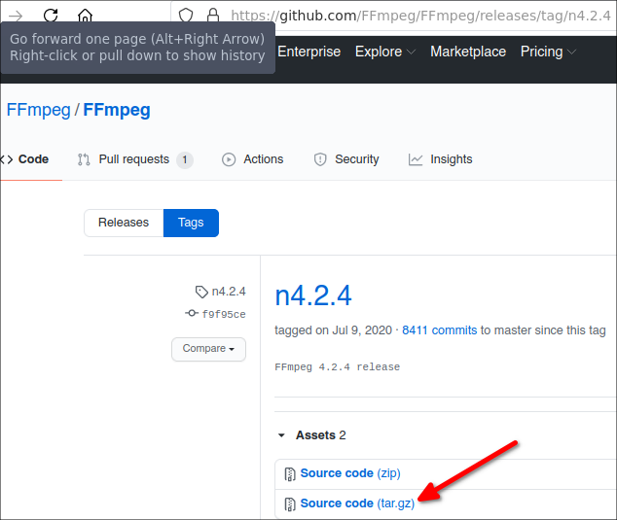Open the FFmpeg owner link
The image size is (617, 520).
point(39,110)
